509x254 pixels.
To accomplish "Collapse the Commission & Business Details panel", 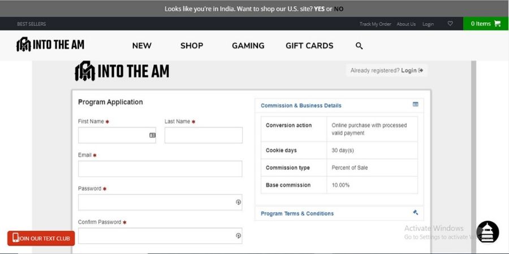I will coord(415,104).
